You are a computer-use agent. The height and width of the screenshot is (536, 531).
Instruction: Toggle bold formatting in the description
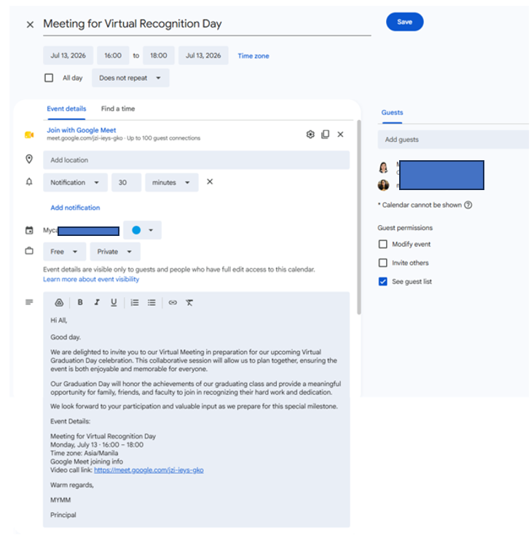(x=80, y=302)
